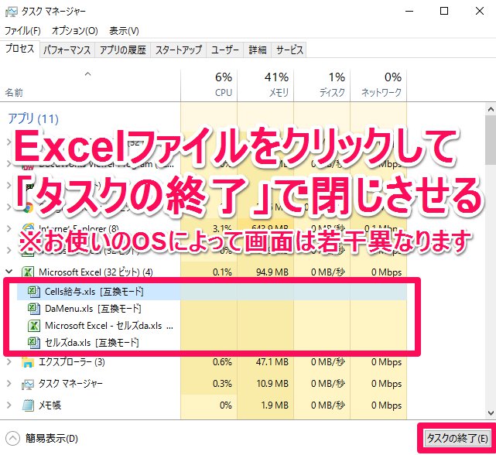Click the scrollbar up arrow
This screenshot has height=455, width=496.
tap(491, 109)
